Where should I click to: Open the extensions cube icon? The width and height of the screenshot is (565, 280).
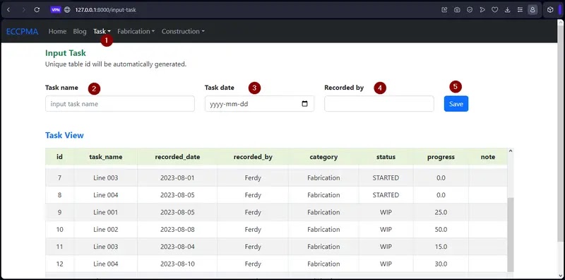550,10
